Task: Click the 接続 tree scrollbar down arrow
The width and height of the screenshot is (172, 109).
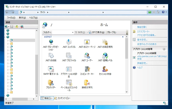Action: click(37, 96)
